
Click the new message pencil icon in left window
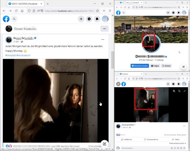point(104,144)
